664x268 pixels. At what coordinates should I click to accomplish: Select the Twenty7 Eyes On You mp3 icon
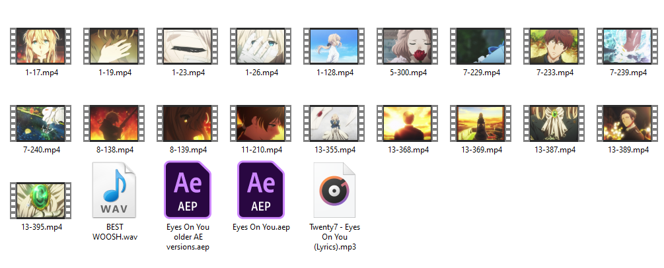tap(334, 189)
